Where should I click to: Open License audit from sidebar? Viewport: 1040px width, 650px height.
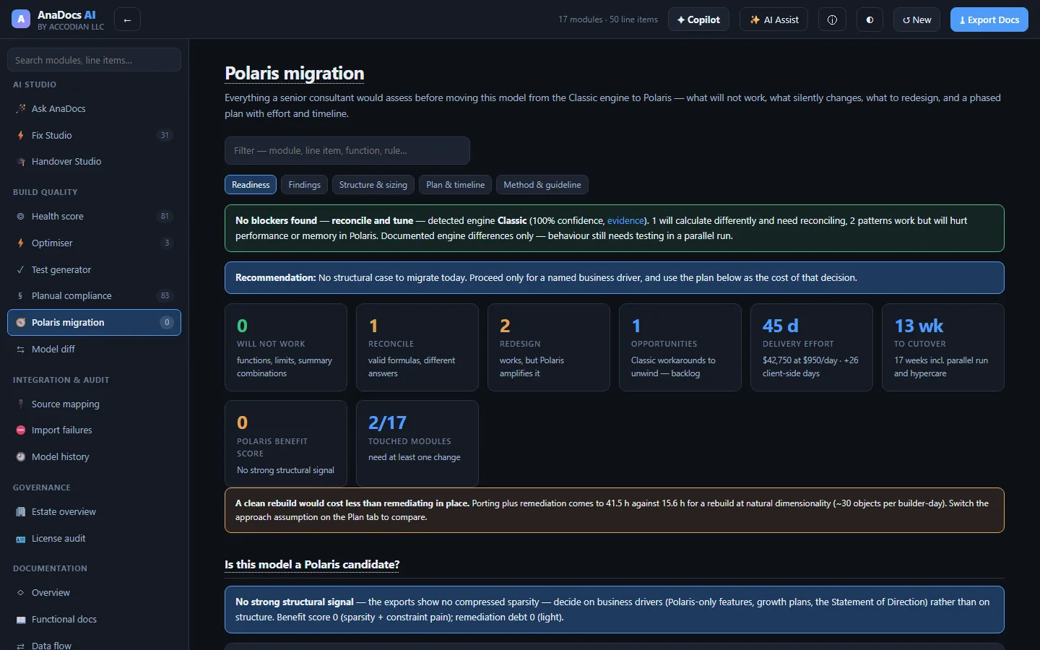94,538
